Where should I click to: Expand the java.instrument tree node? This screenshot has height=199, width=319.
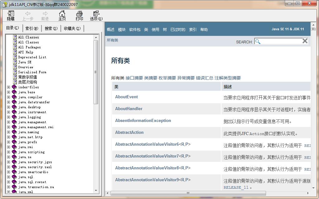click(x=8, y=112)
